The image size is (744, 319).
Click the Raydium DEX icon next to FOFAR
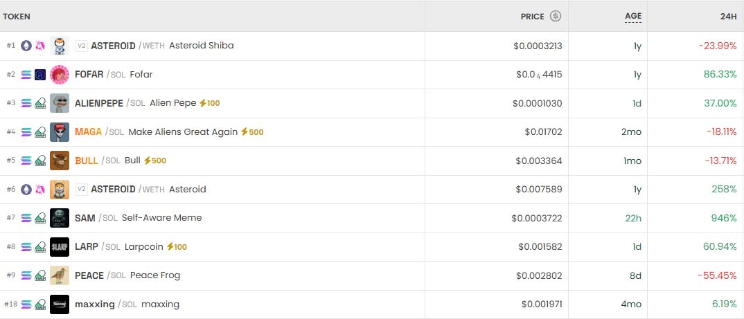(40, 75)
